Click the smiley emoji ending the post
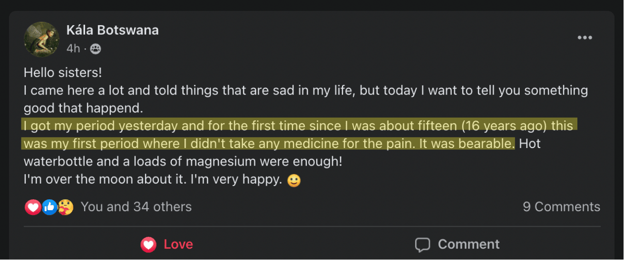The height and width of the screenshot is (260, 624). pyautogui.click(x=294, y=181)
